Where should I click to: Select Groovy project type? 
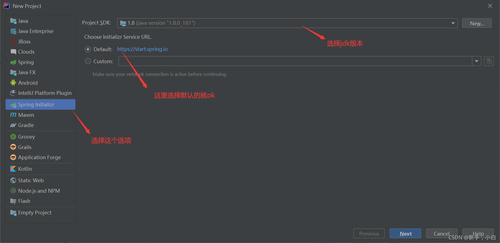(40, 137)
